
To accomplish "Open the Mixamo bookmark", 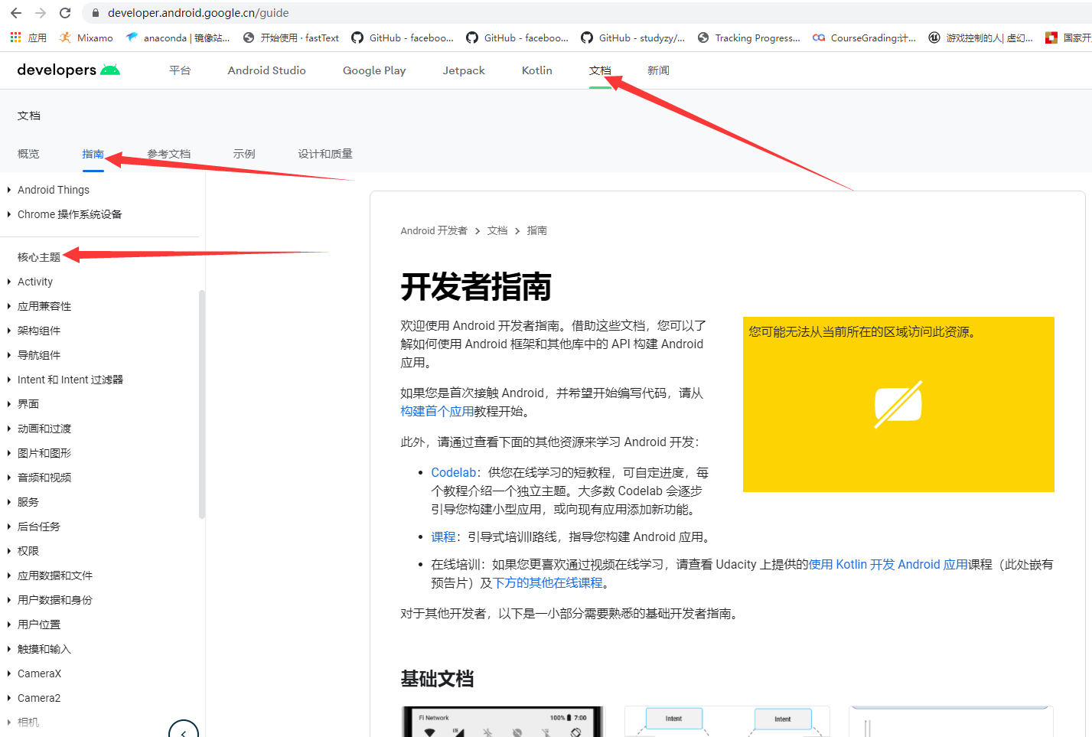I will [86, 38].
